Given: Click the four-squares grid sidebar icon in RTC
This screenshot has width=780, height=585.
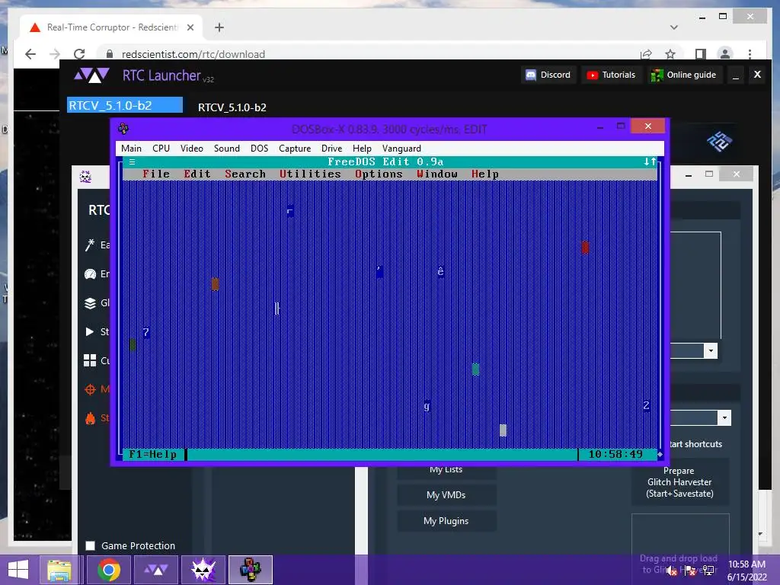Looking at the screenshot, I should click(90, 360).
